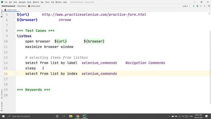Viewport: 211px width, 119px height.
Task: Click the Stop square icon
Action: tap(204, 6)
